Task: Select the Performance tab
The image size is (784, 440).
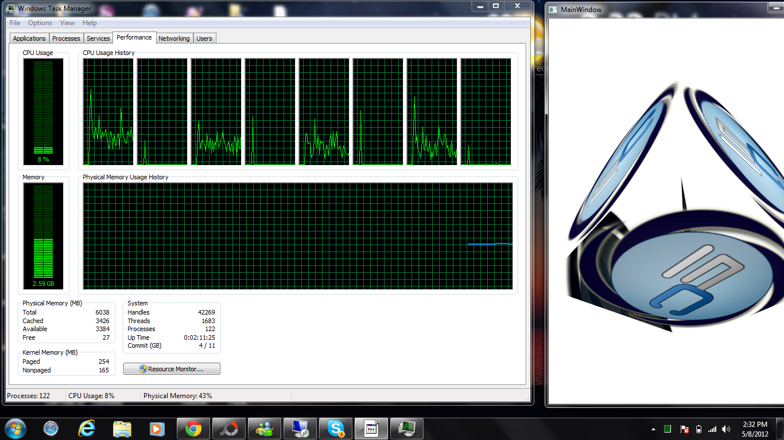Action: [x=134, y=37]
